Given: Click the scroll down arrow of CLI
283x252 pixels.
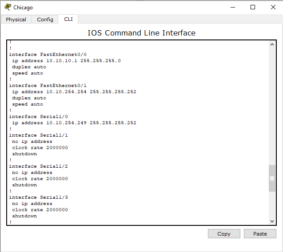Looking at the screenshot, I should click(x=272, y=221).
